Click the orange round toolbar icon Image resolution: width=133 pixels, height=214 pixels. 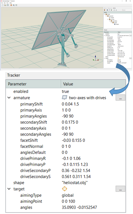[11, 5]
